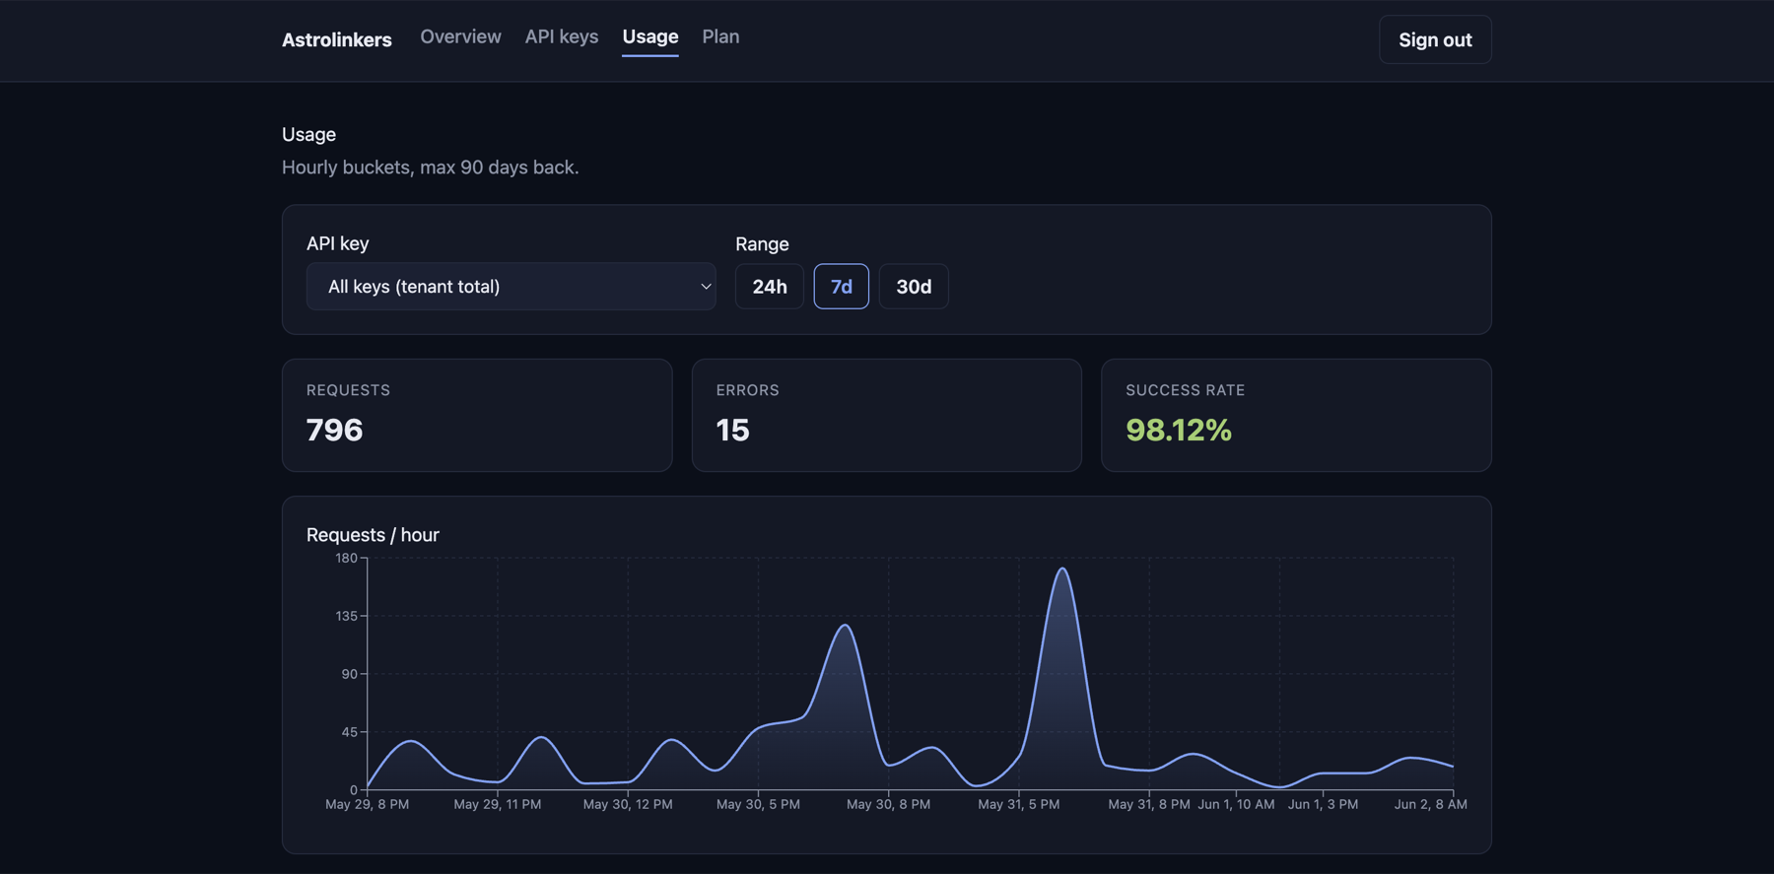
Task: Open the Astrolinkers home logo link
Action: pos(337,39)
